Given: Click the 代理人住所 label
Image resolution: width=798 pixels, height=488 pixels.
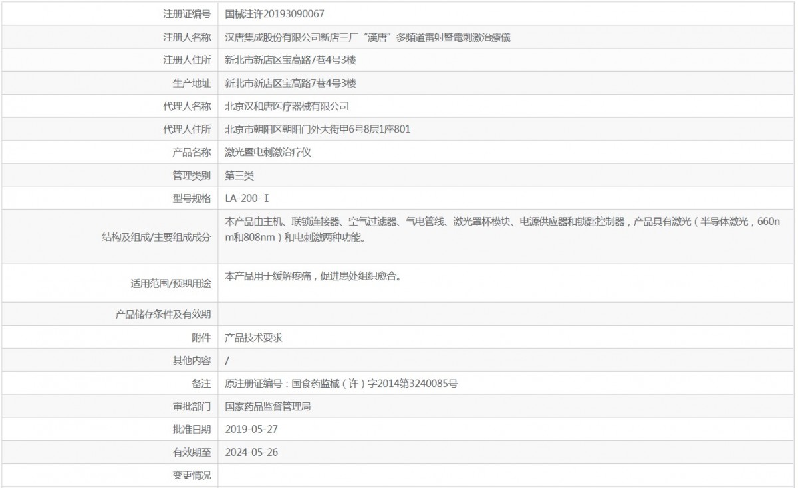Looking at the screenshot, I should (x=187, y=129).
